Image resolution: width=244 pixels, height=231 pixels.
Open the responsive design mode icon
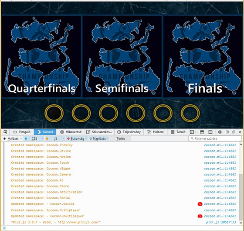[210, 132]
